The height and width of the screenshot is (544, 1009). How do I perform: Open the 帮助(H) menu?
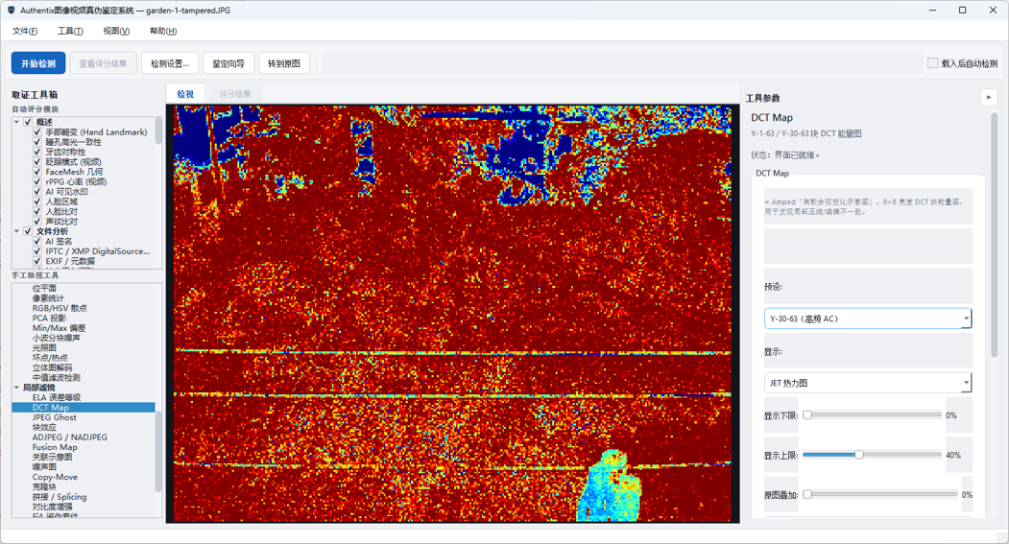tap(163, 31)
